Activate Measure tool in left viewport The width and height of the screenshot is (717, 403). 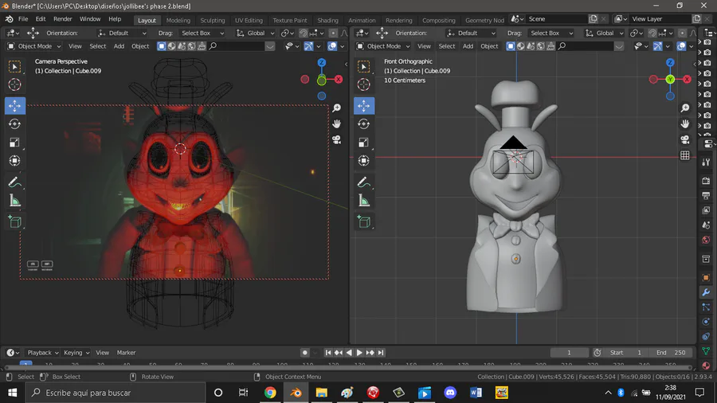(x=14, y=201)
